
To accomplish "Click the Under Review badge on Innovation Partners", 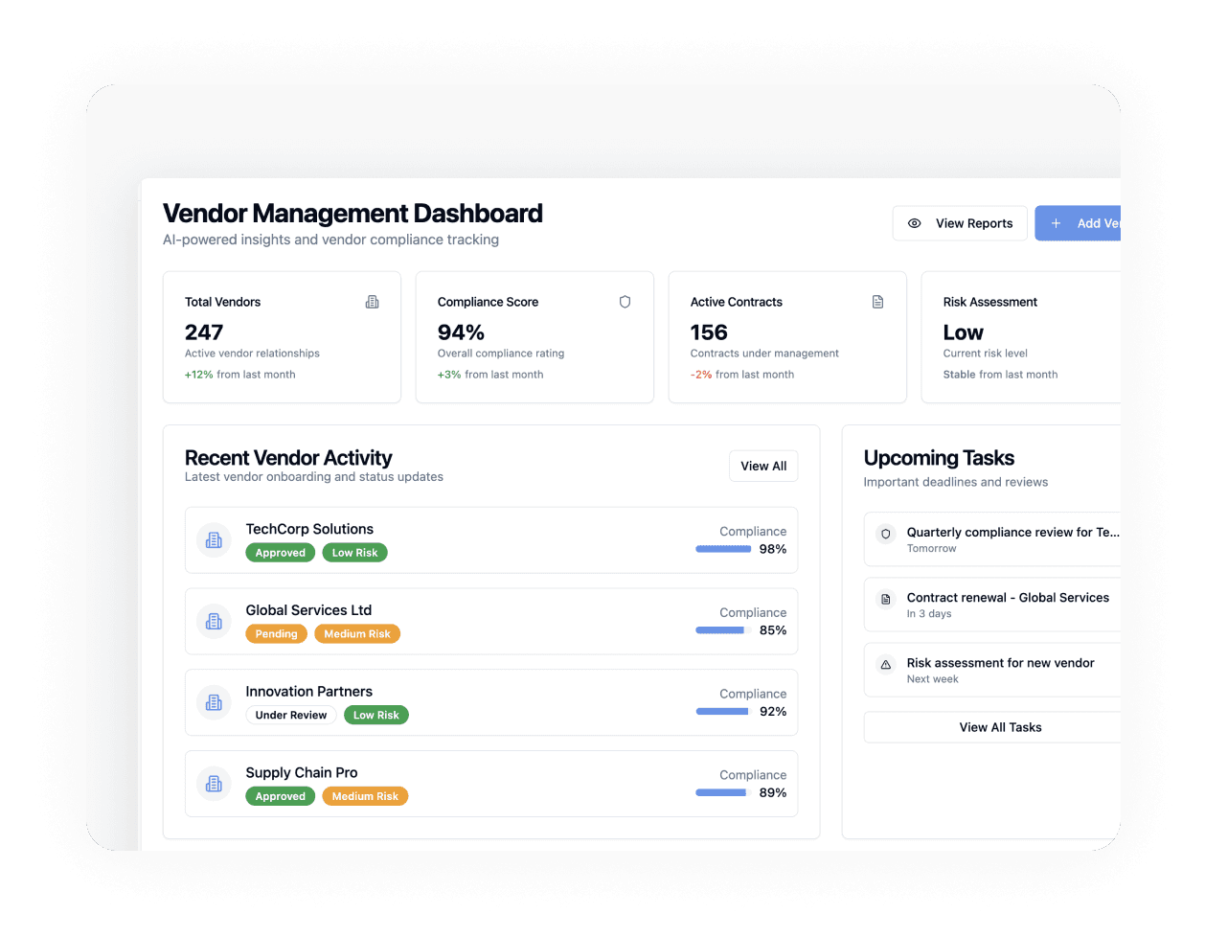I will [x=291, y=716].
